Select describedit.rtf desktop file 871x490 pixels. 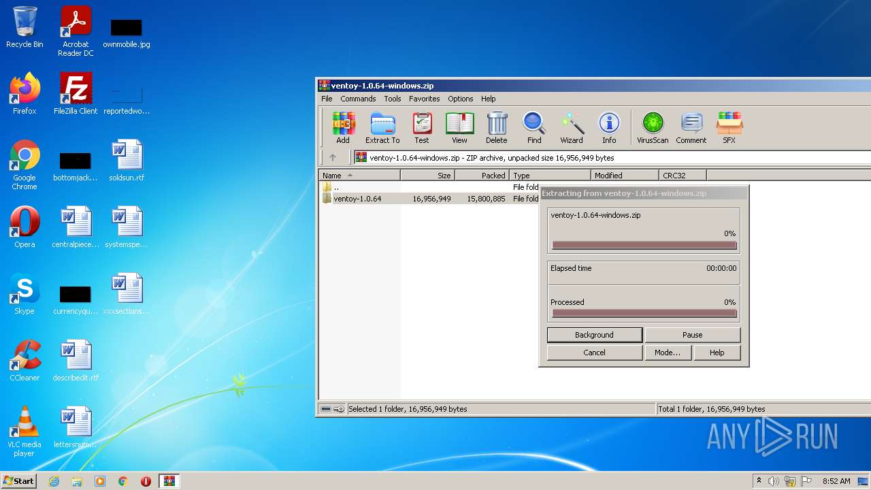[76, 361]
